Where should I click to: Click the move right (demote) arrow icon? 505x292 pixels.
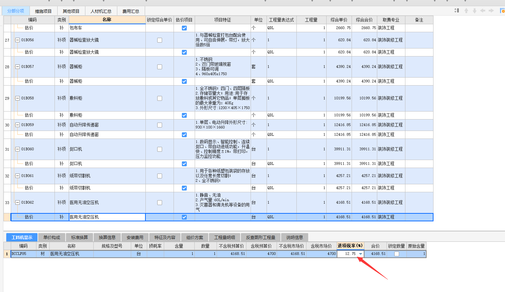pos(491,11)
